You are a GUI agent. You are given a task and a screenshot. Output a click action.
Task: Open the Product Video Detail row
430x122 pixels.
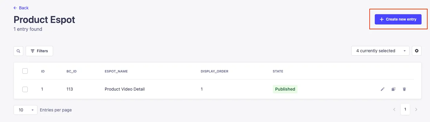coord(125,89)
